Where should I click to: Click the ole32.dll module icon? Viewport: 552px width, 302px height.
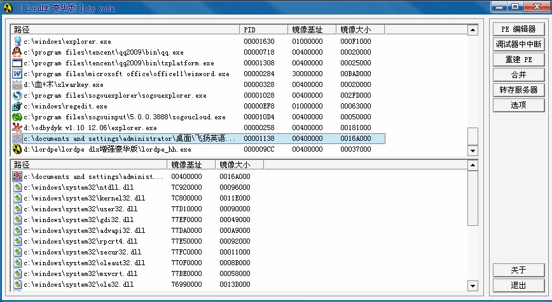pos(18,284)
